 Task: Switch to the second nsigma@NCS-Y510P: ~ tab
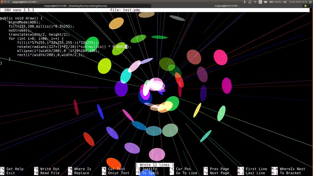227,6
